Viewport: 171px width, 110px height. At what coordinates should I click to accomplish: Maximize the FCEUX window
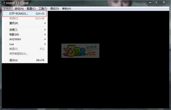157,3
